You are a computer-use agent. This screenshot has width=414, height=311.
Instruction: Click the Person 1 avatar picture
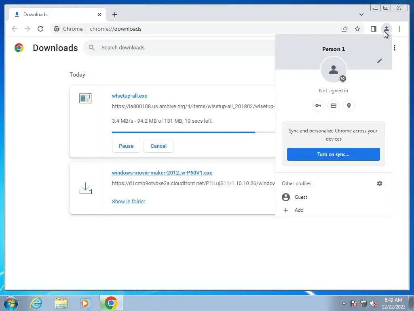pyautogui.click(x=334, y=70)
